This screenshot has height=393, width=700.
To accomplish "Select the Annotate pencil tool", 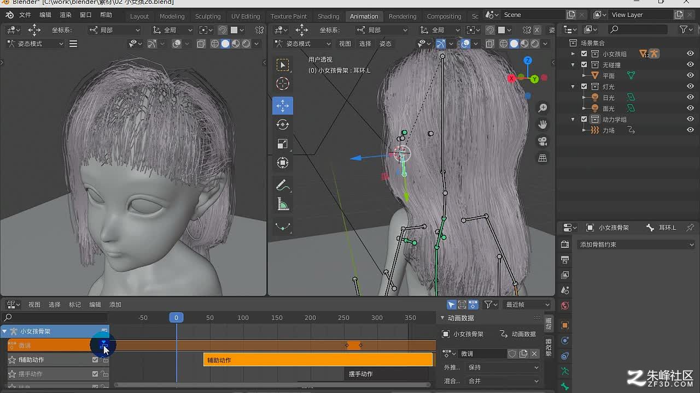I will 283,186.
